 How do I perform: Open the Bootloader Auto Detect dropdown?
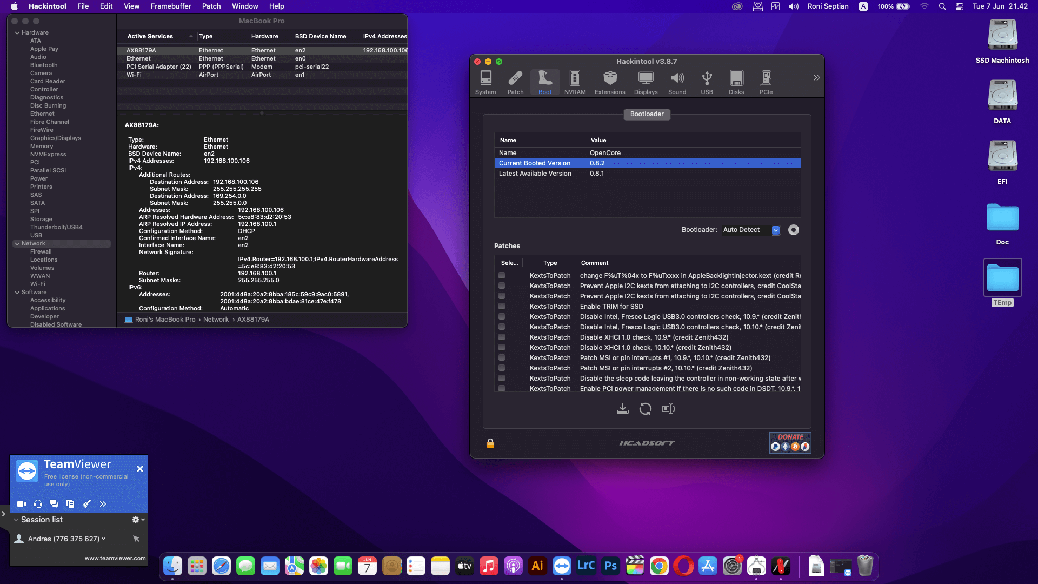(751, 230)
